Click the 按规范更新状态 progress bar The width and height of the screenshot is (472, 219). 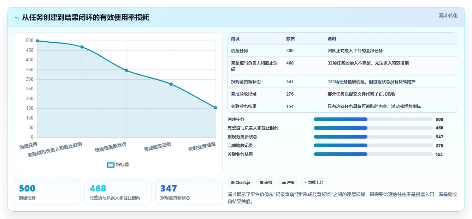[x=373, y=137]
